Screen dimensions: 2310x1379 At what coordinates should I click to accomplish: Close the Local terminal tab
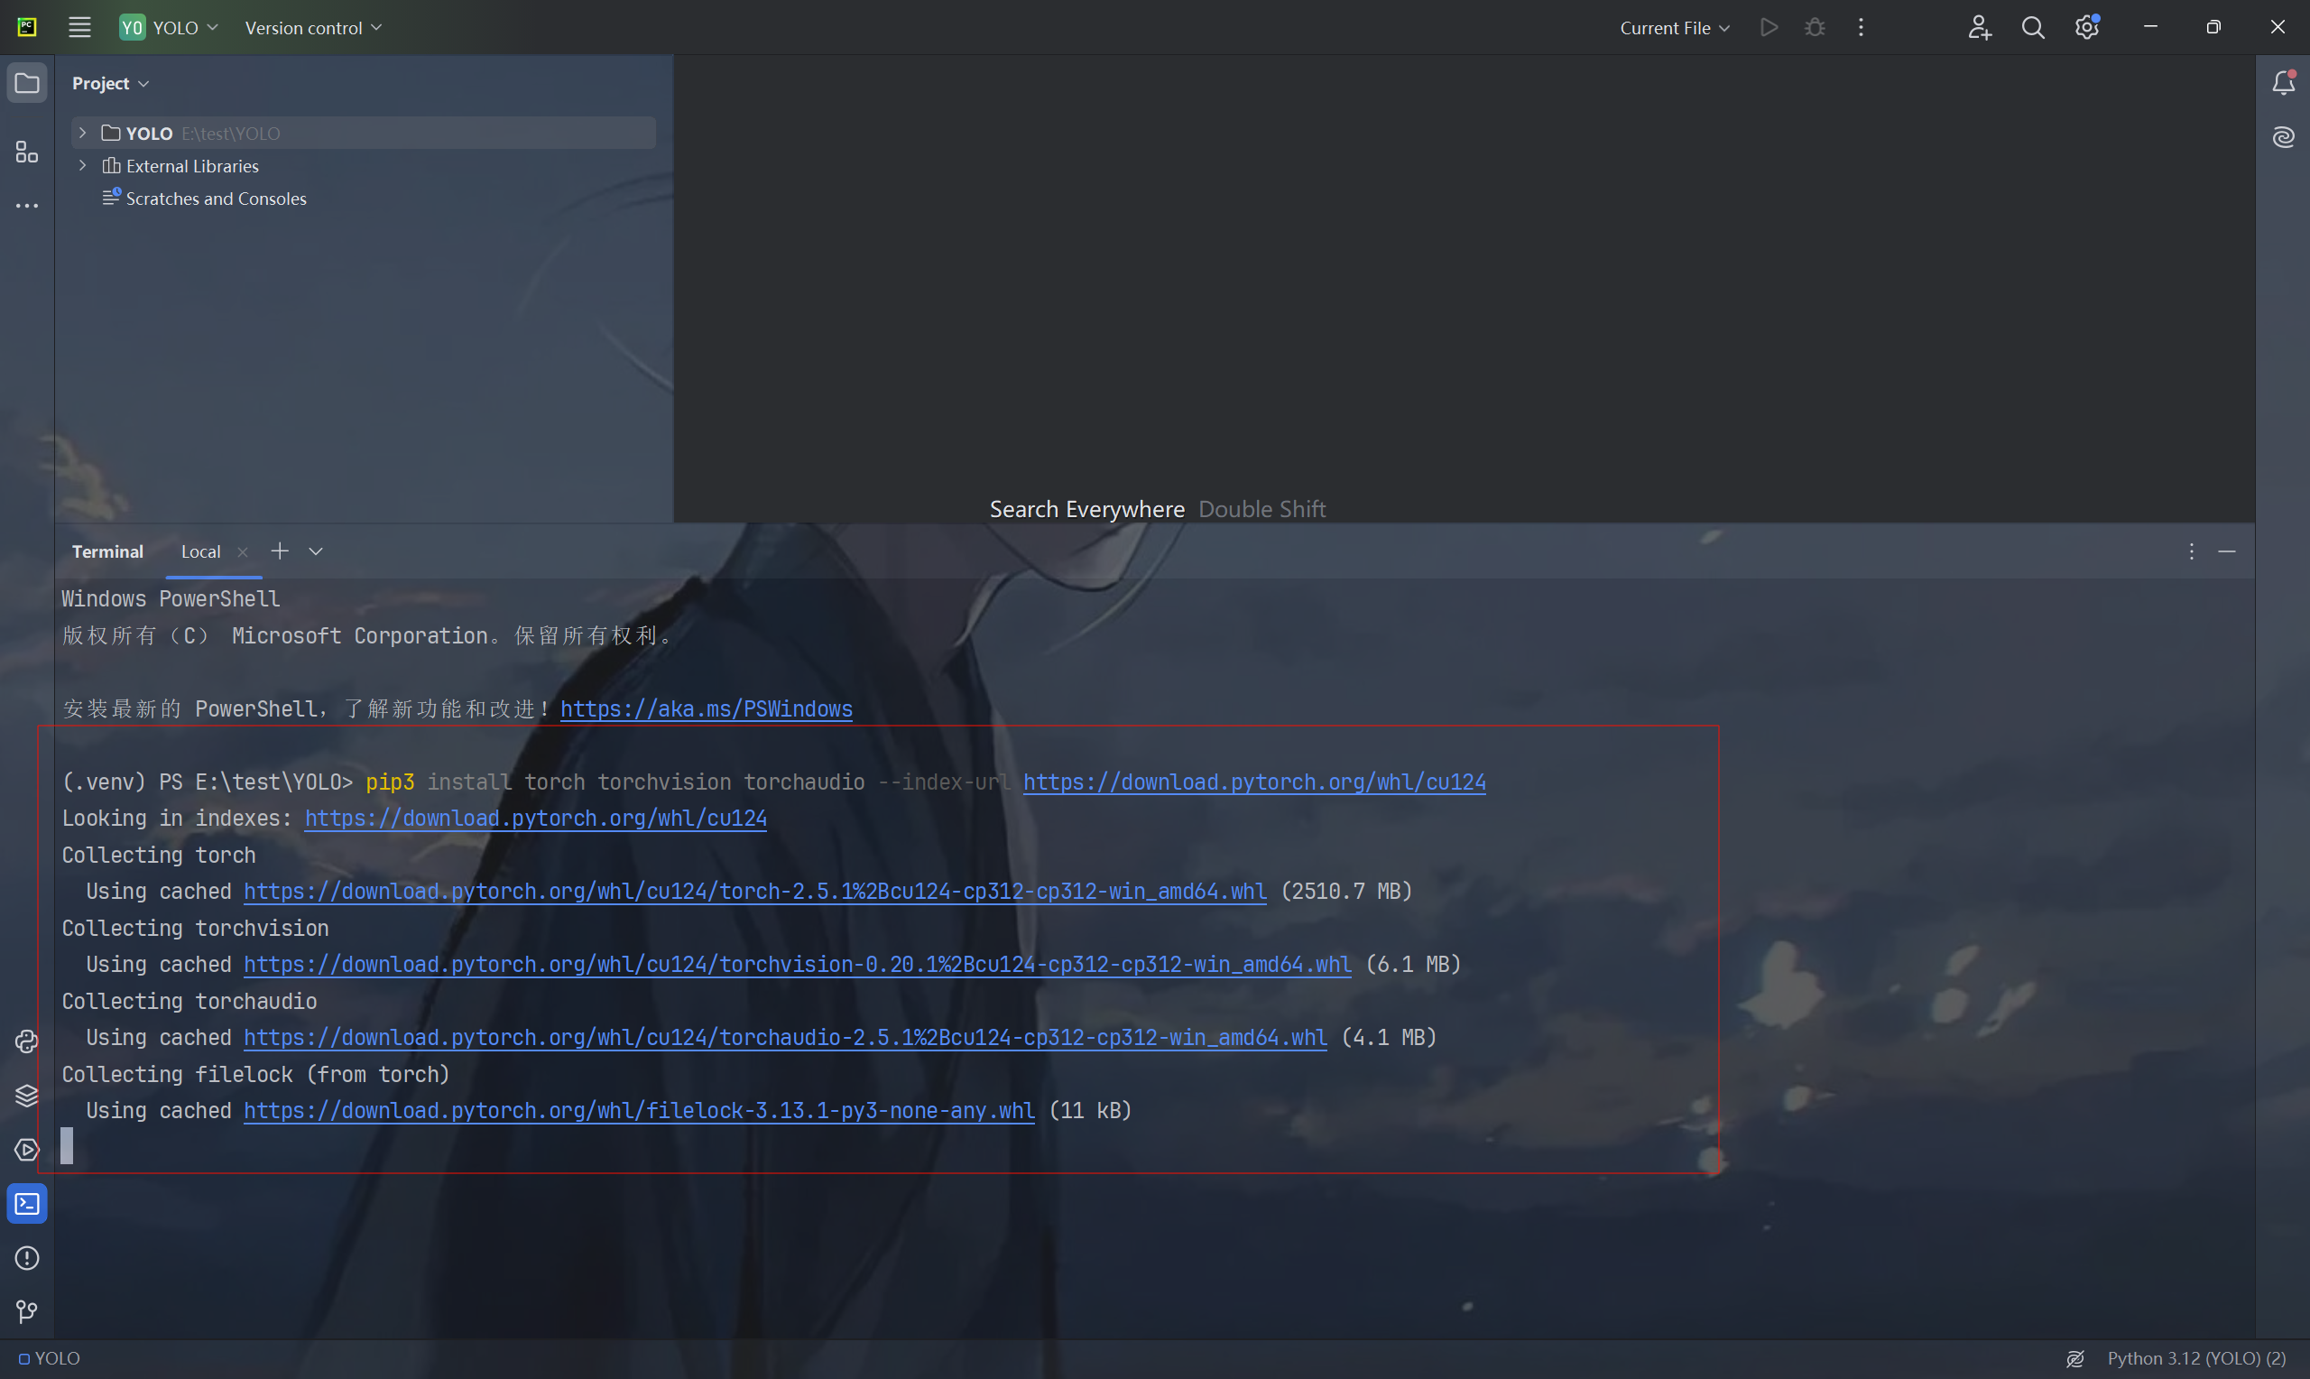pyautogui.click(x=243, y=552)
